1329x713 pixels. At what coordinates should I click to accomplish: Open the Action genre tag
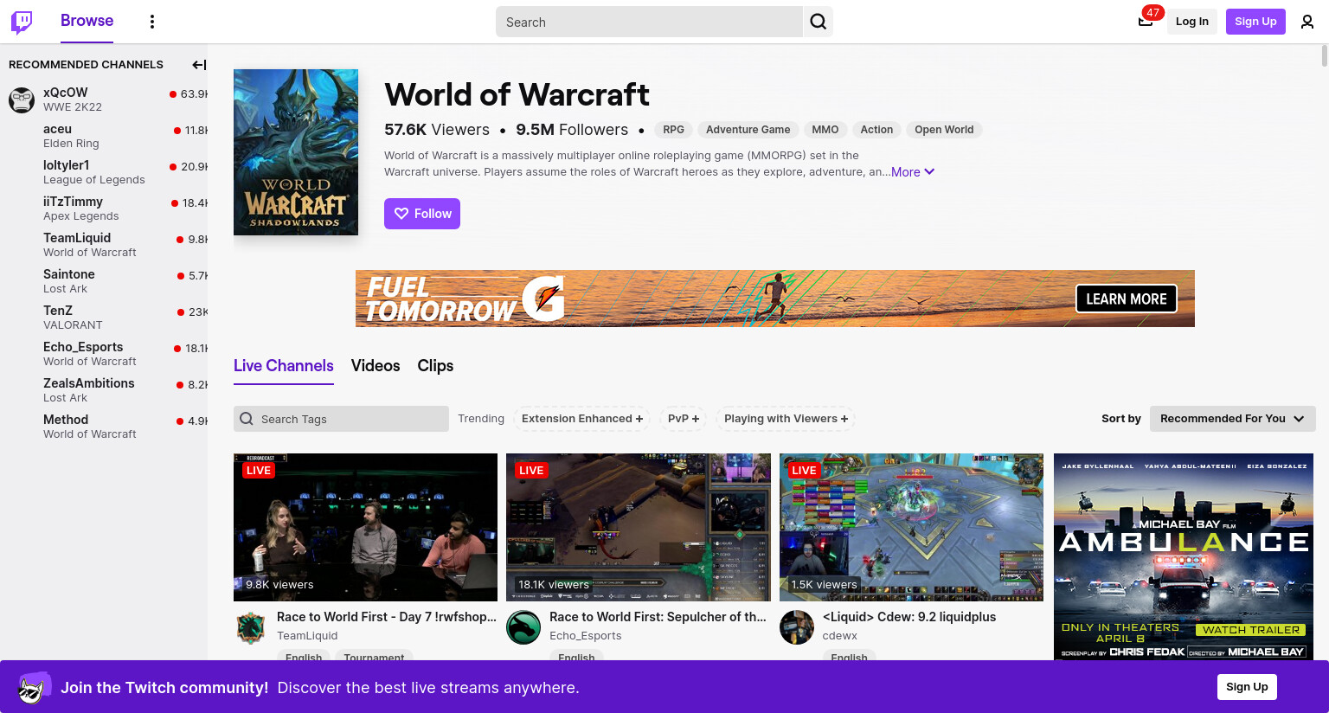(876, 130)
